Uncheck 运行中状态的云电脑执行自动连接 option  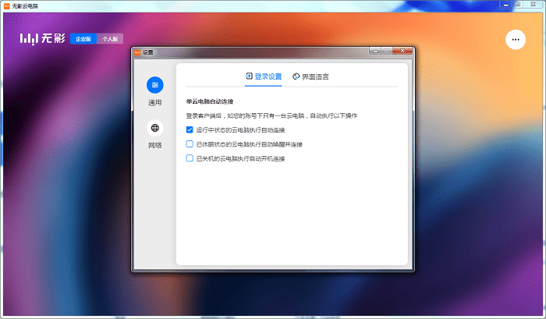(x=190, y=129)
